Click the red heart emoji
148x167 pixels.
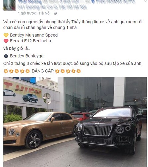(6, 41)
